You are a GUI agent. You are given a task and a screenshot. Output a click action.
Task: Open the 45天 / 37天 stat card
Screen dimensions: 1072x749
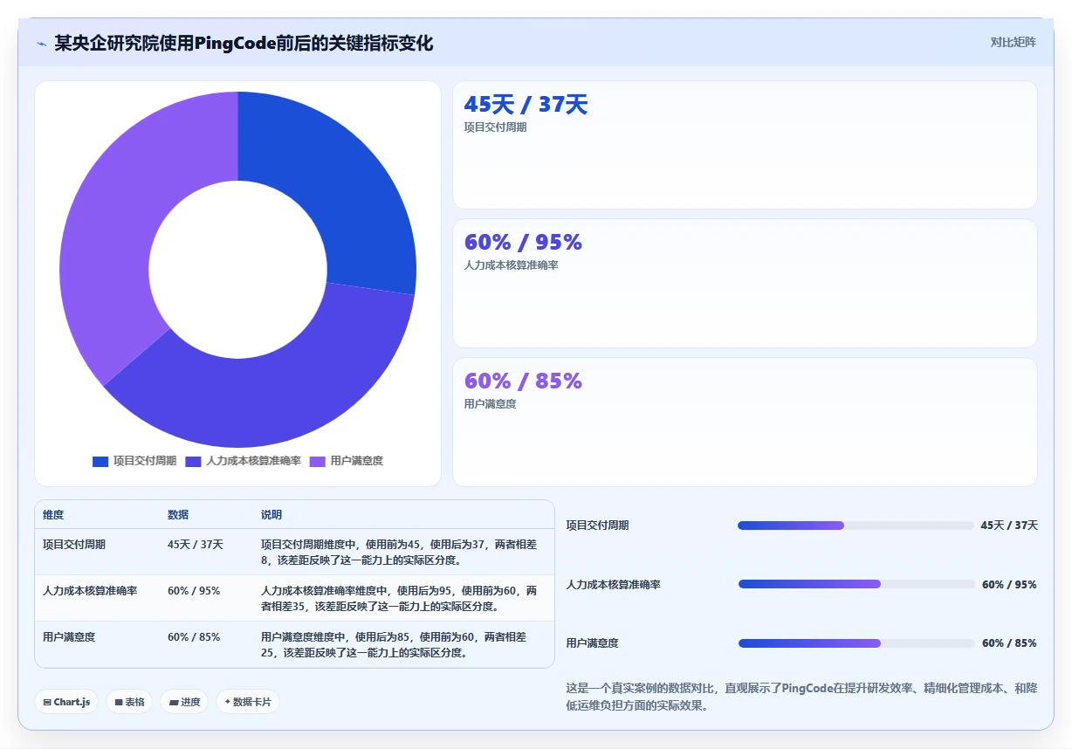(x=745, y=145)
